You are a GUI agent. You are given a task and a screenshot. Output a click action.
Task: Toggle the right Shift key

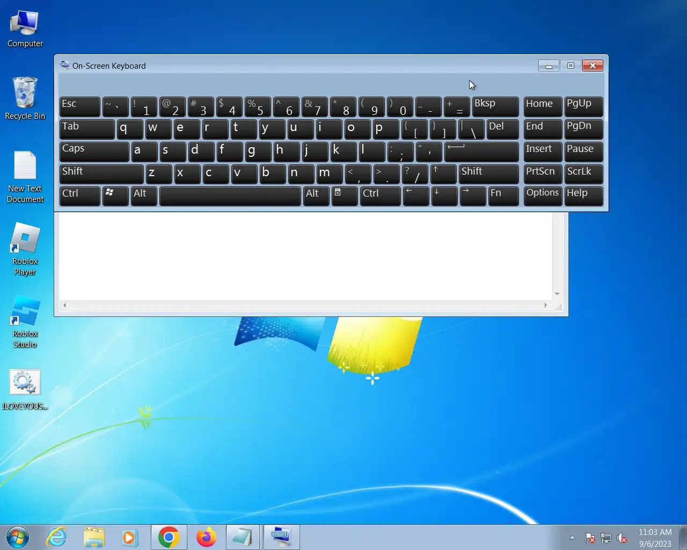coord(489,174)
